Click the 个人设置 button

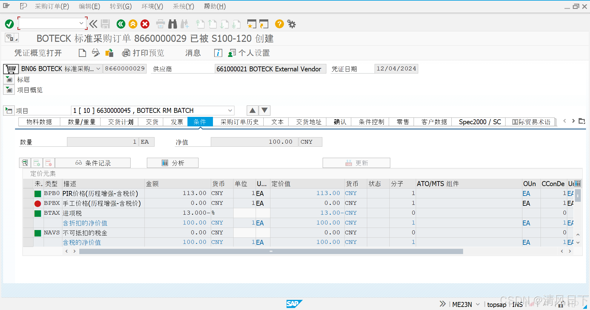tap(249, 53)
